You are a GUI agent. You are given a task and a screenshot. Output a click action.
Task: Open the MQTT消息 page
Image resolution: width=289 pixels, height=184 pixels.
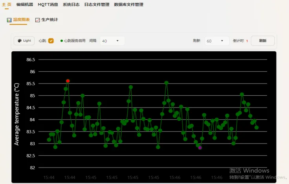48,4
